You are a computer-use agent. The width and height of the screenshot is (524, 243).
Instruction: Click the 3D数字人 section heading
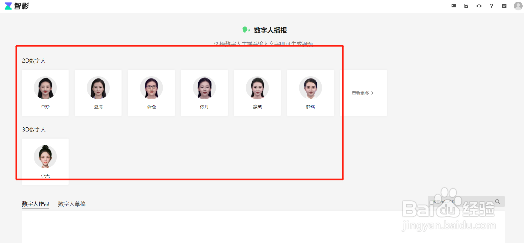click(34, 130)
